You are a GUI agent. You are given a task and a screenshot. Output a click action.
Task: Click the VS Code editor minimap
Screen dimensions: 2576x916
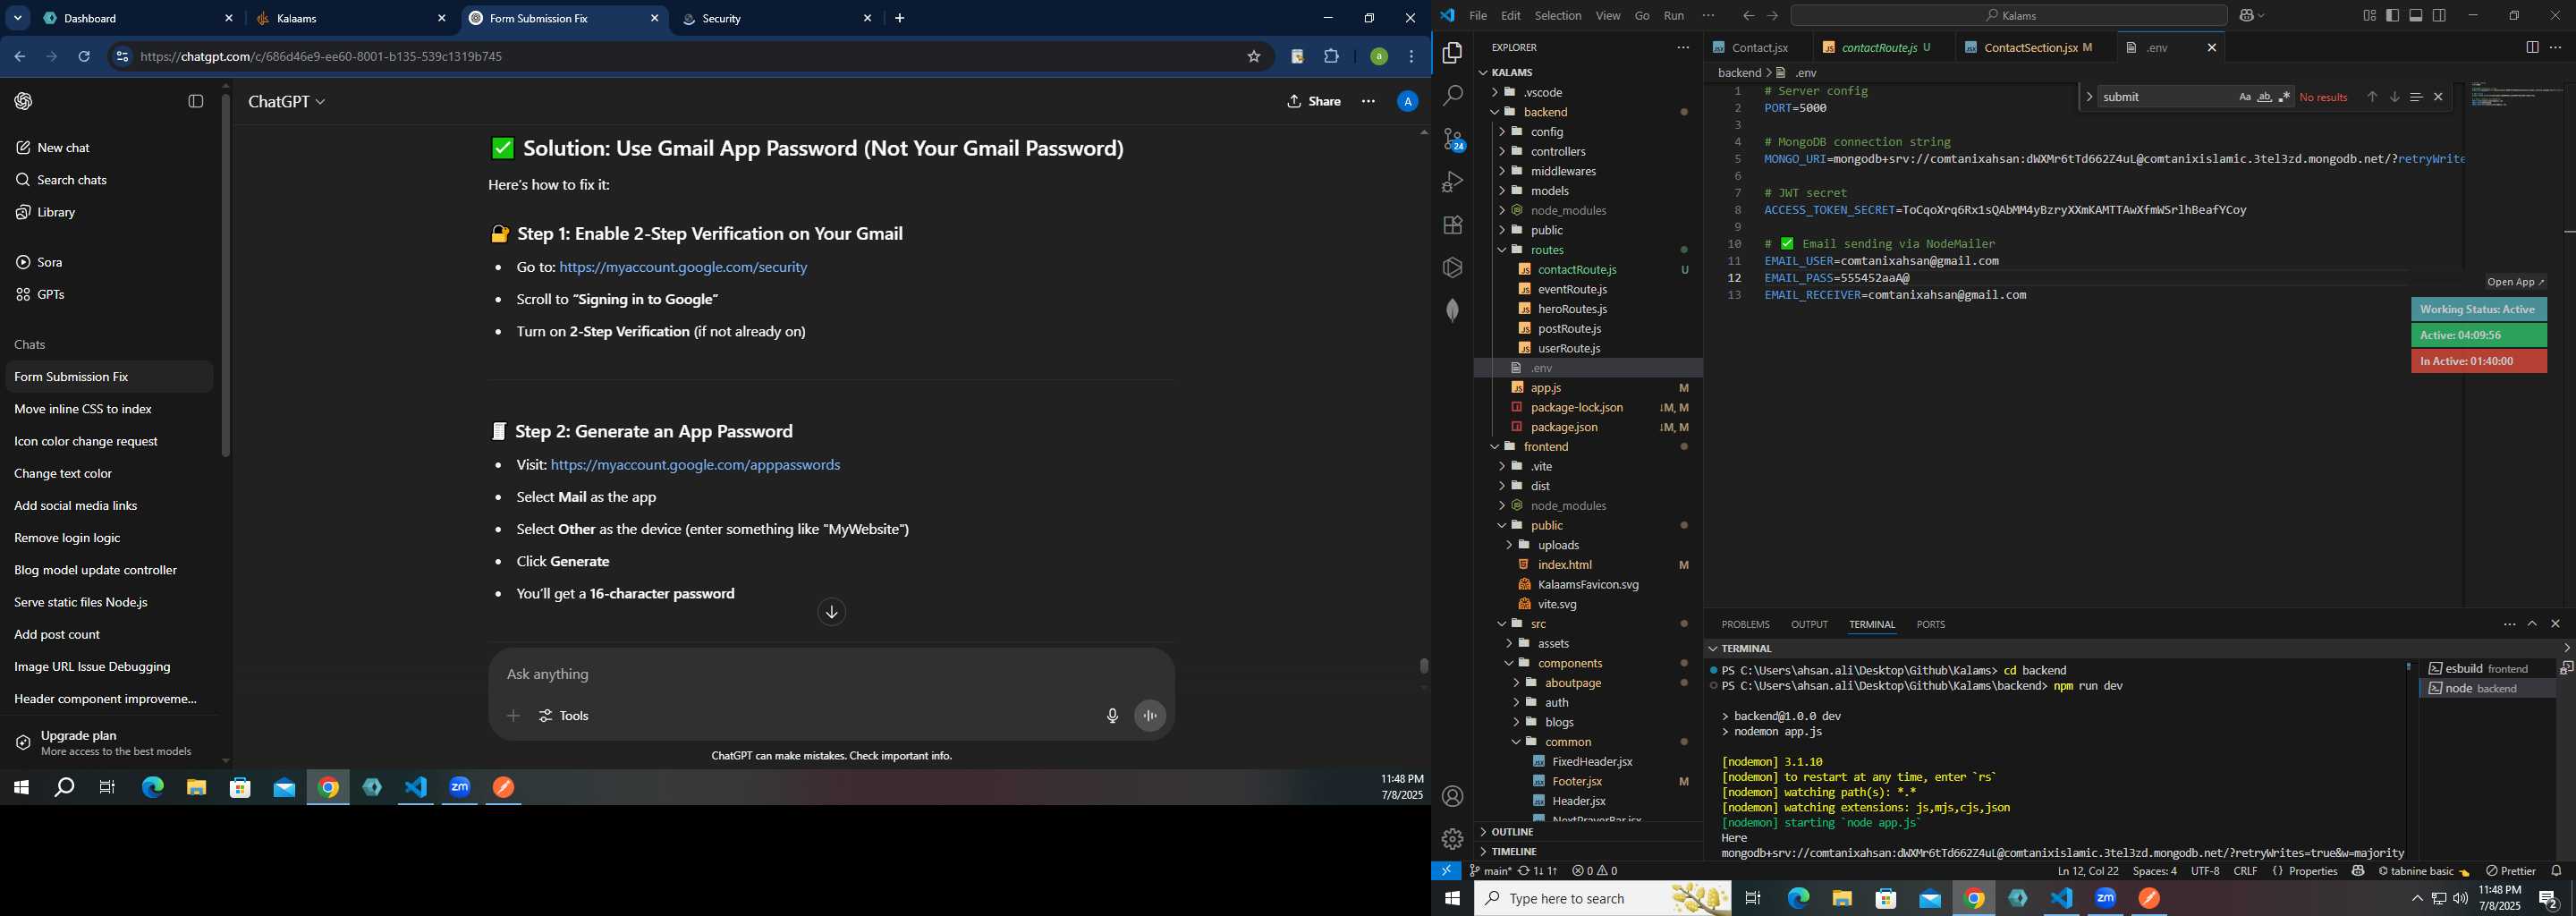tap(2515, 96)
